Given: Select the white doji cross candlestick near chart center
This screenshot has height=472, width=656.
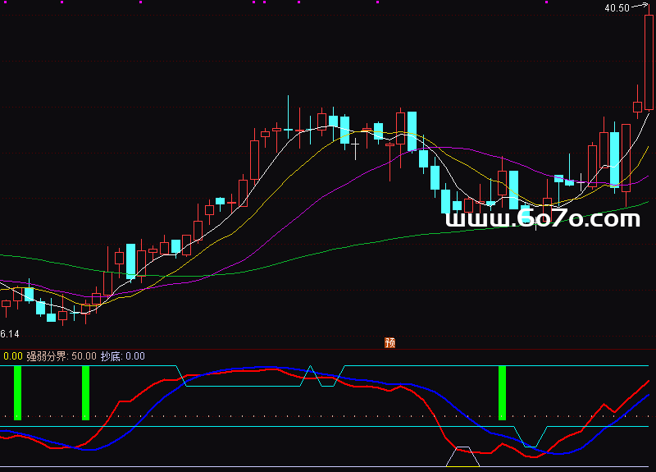Looking at the screenshot, I should pyautogui.click(x=355, y=146).
